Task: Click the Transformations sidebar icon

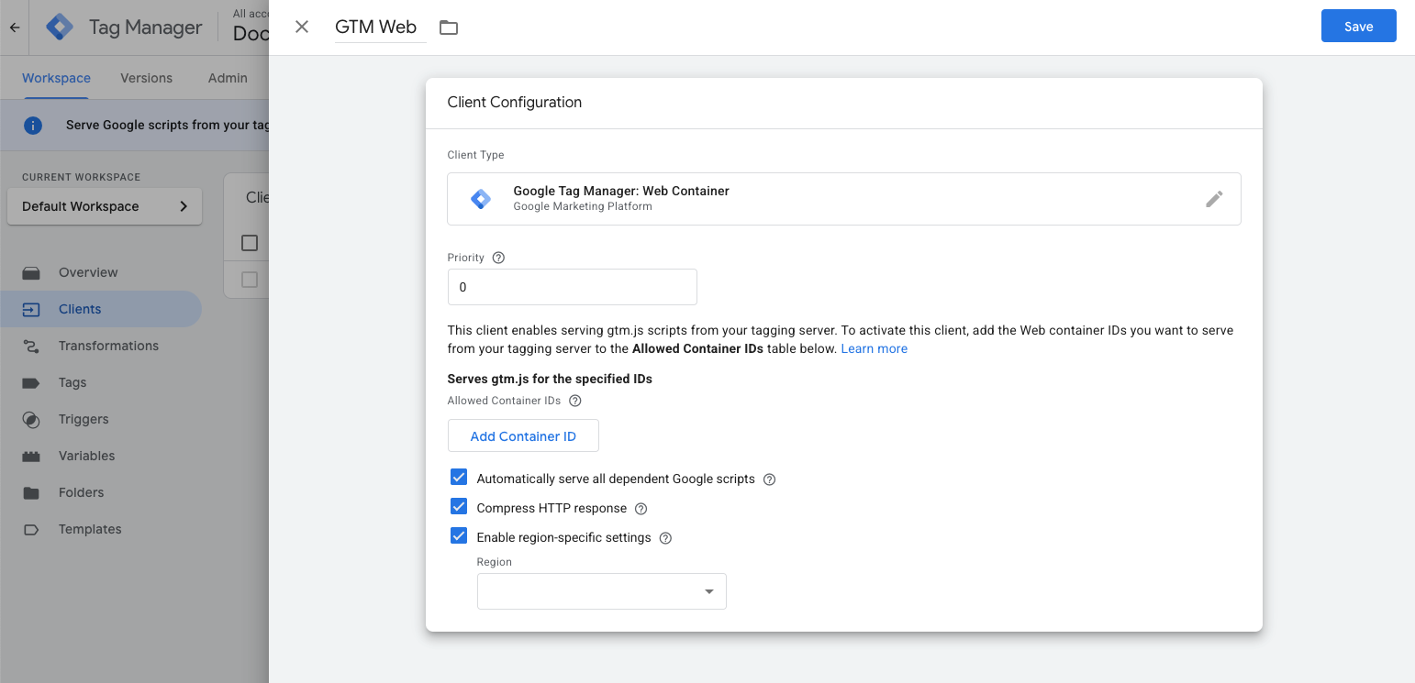Action: click(x=31, y=346)
